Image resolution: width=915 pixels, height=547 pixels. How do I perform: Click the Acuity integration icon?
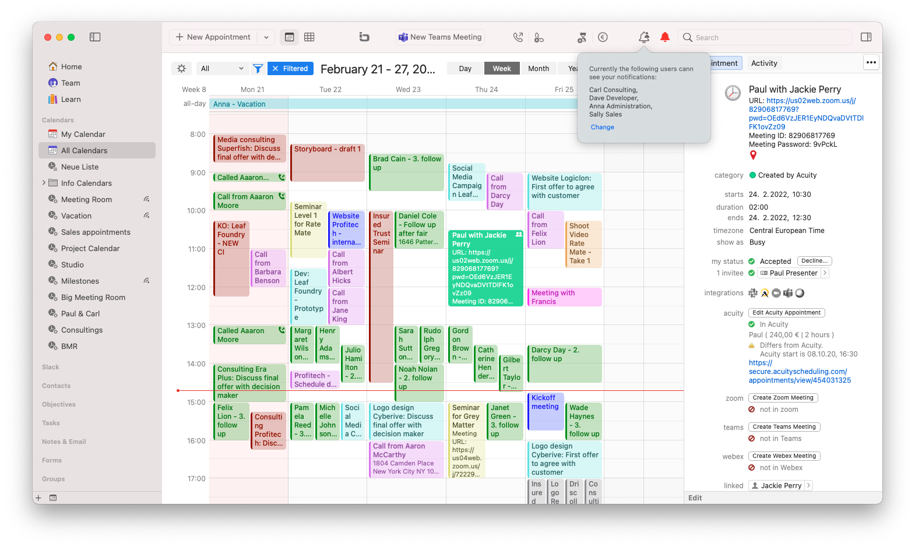pos(765,293)
